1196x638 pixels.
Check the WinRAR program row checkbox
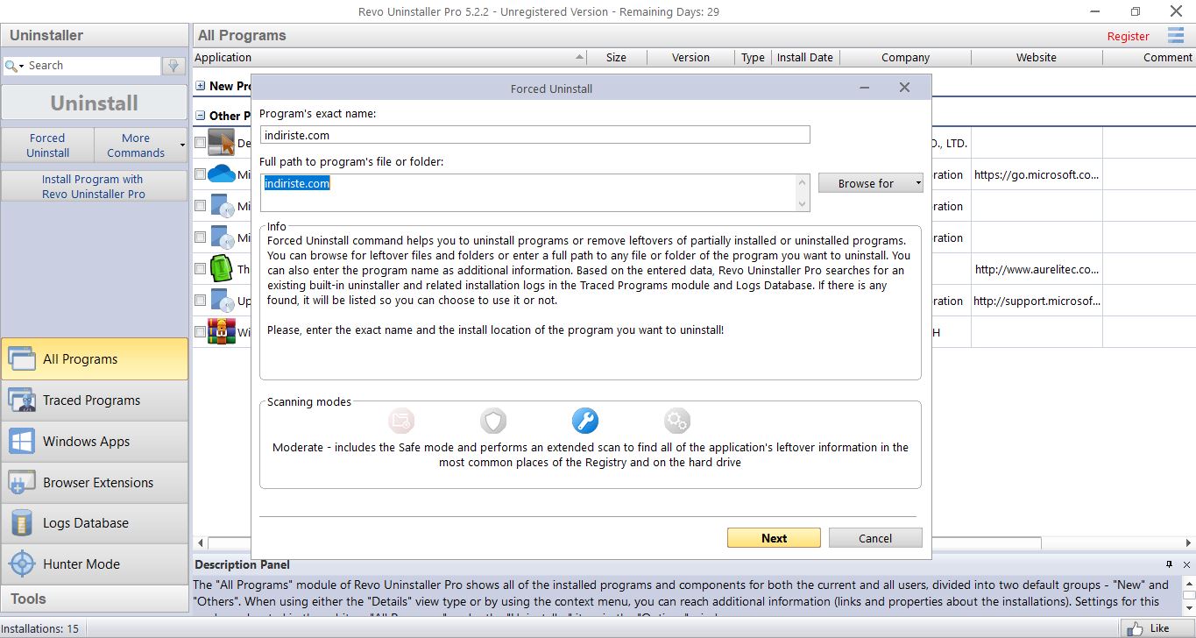pos(201,332)
